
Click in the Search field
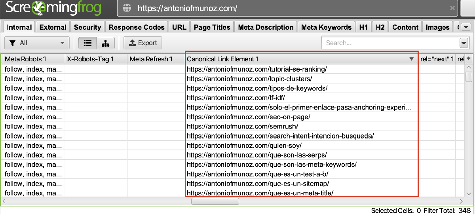click(390, 43)
